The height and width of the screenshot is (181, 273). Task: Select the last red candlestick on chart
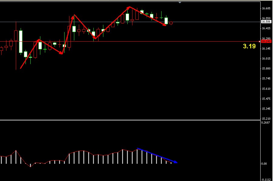point(171,23)
